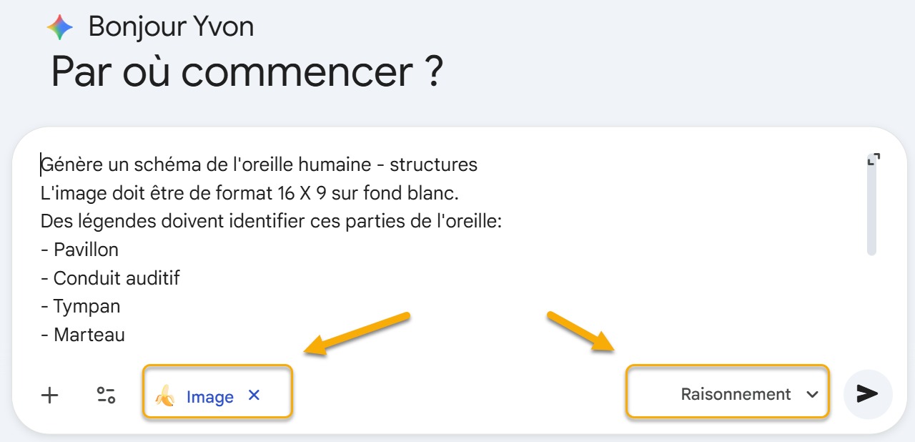This screenshot has width=915, height=442.
Task: Attach a file using the plus icon
Action: click(x=49, y=394)
